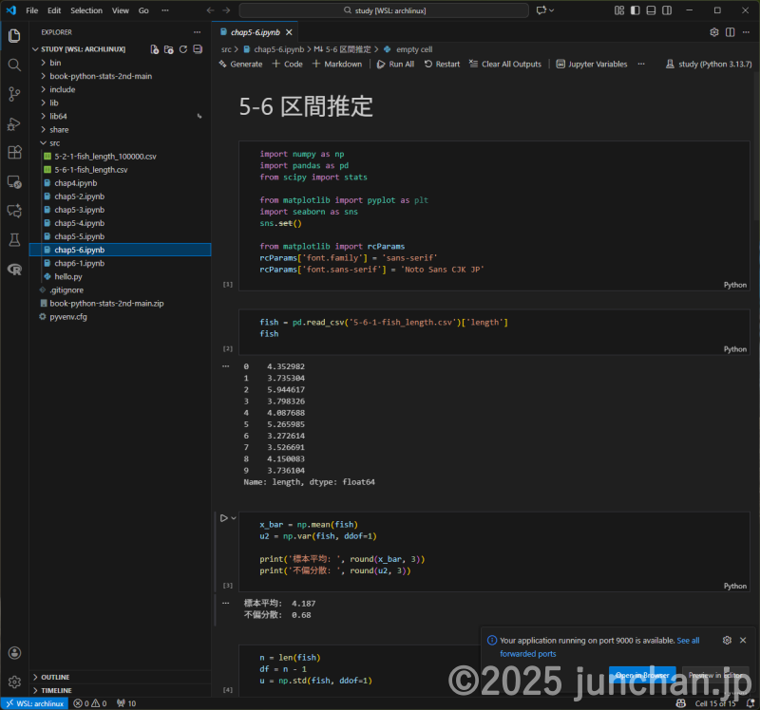Open the Extensions view
This screenshot has width=760, height=710.
(x=13, y=153)
